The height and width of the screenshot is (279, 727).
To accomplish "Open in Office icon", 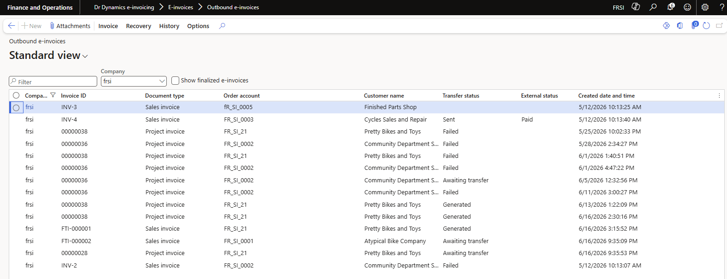I will click(680, 26).
